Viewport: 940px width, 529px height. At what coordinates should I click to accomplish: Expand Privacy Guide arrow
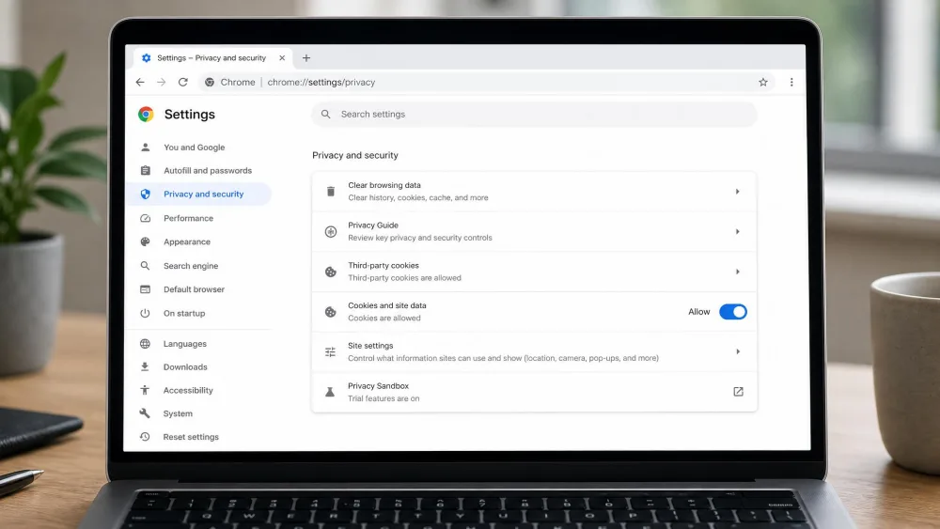(x=737, y=231)
